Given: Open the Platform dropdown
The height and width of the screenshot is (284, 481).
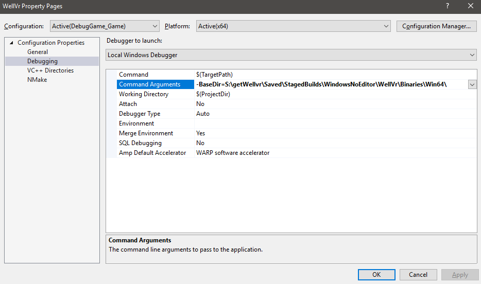Looking at the screenshot, I should pyautogui.click(x=293, y=26).
